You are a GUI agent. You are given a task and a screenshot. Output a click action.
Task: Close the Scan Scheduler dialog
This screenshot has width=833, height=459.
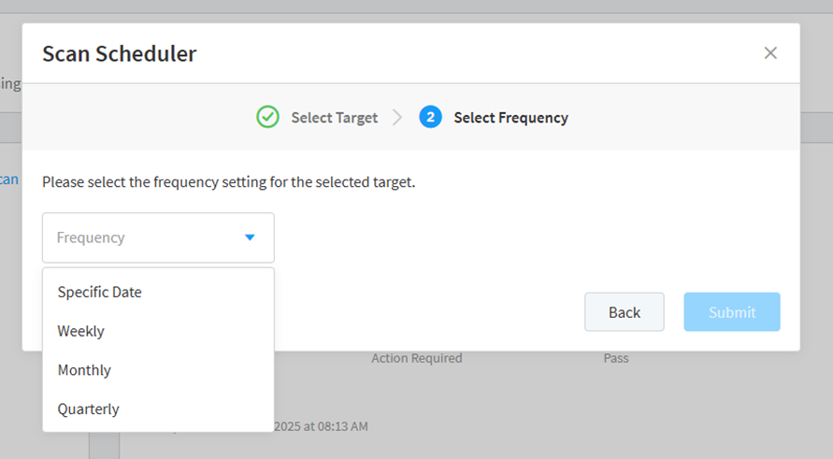click(770, 53)
